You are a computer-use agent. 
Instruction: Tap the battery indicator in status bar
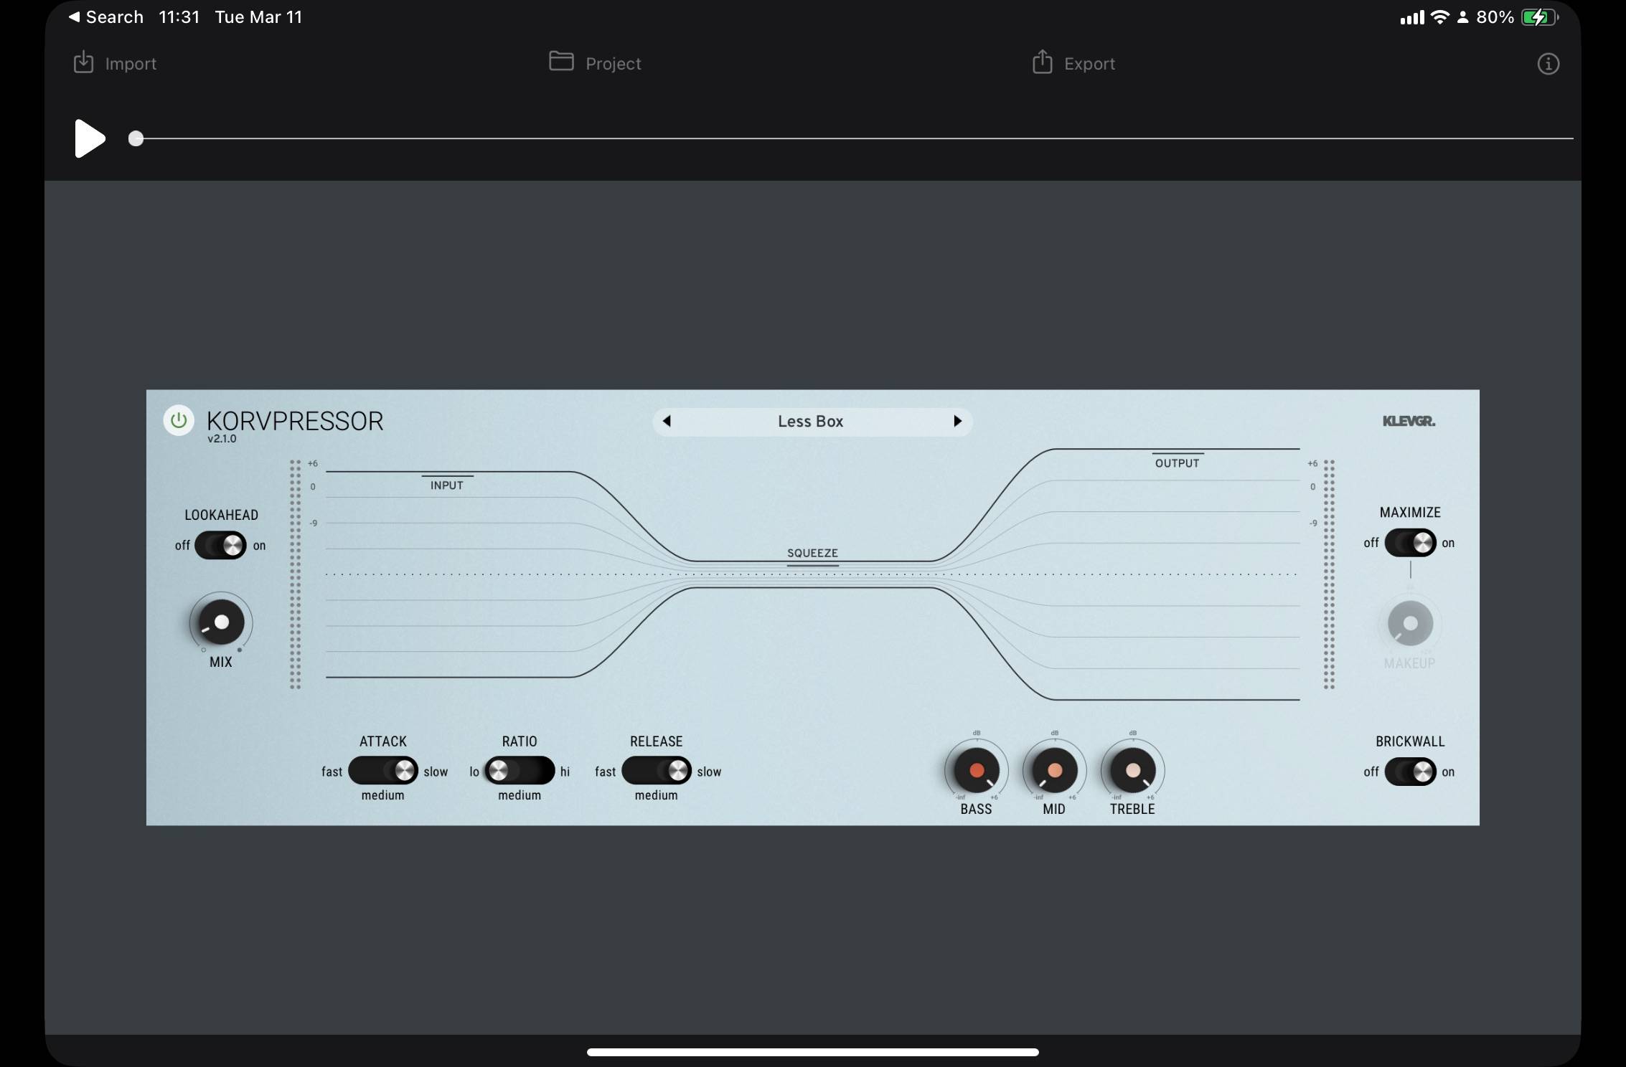click(x=1538, y=17)
